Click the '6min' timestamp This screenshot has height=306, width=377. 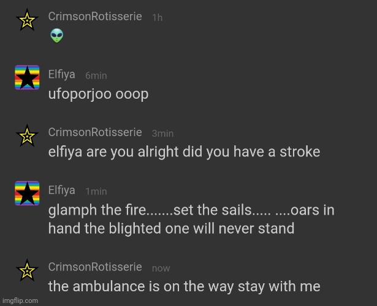click(96, 75)
